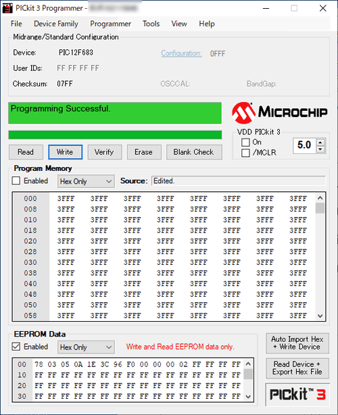This screenshot has height=415, width=338.
Task: Click EEPROM address 20 row label
Action: point(22,386)
